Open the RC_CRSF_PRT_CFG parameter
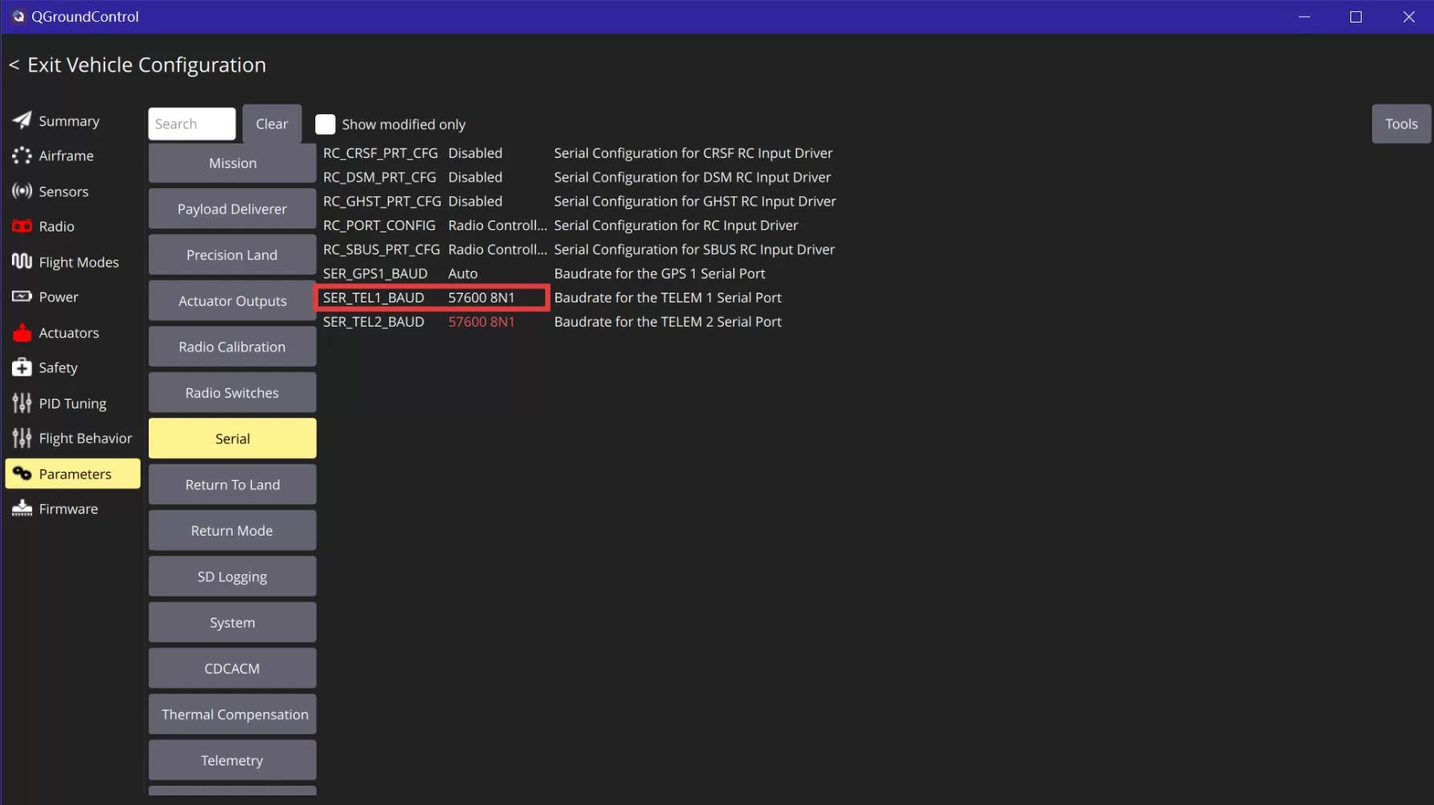The width and height of the screenshot is (1434, 805). point(380,153)
